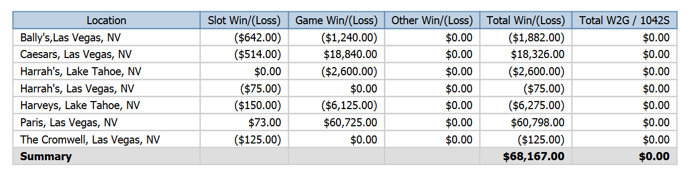
Task: Click the ($6,125.00) game loss cell
Action: [x=336, y=105]
